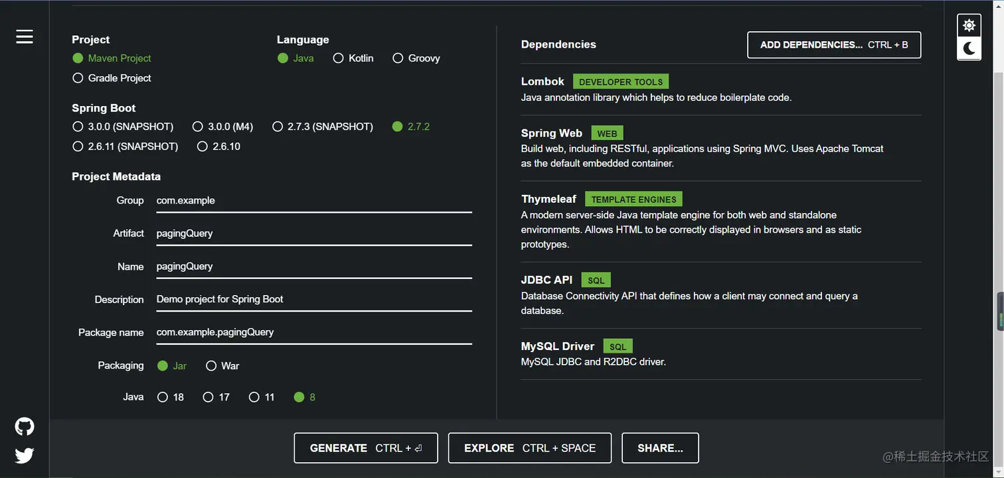Open the hamburger menu icon
The image size is (1004, 478).
(25, 36)
